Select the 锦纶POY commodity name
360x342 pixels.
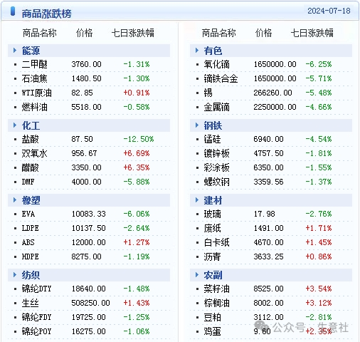pyautogui.click(x=37, y=331)
